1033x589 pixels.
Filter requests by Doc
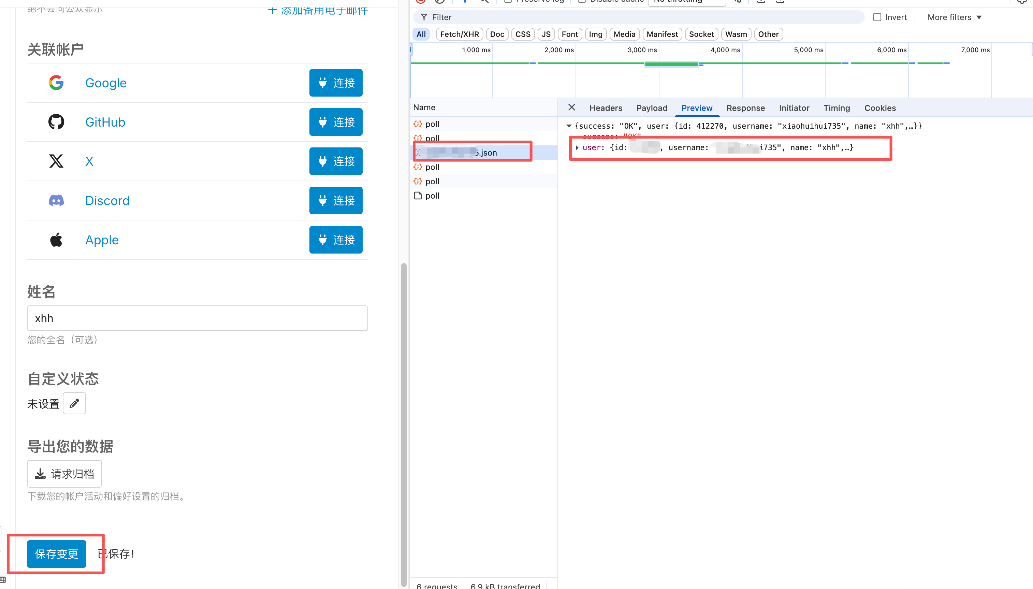(497, 34)
